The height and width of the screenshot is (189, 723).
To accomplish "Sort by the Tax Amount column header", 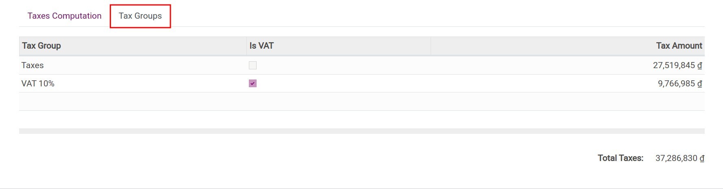I will (x=679, y=46).
